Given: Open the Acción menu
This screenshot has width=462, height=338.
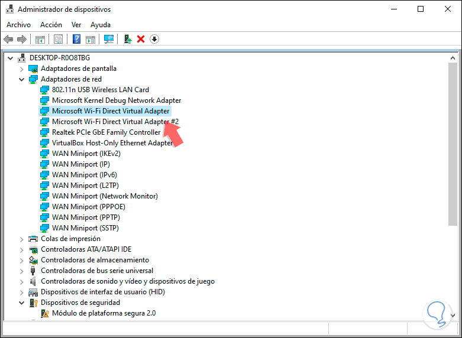Looking at the screenshot, I should tap(51, 25).
